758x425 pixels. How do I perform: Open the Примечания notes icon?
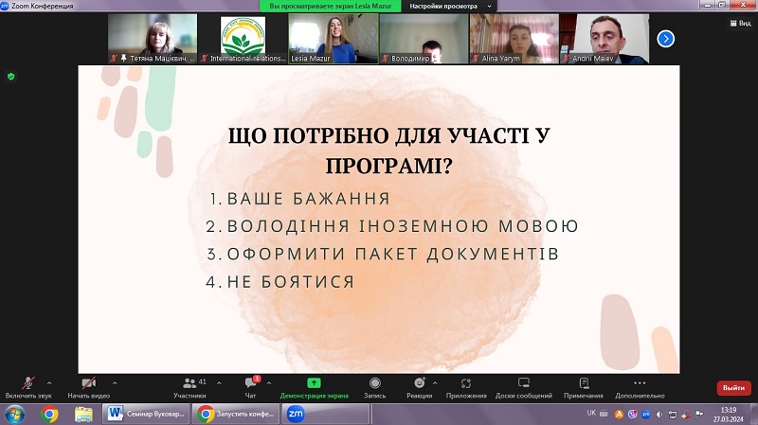(584, 382)
